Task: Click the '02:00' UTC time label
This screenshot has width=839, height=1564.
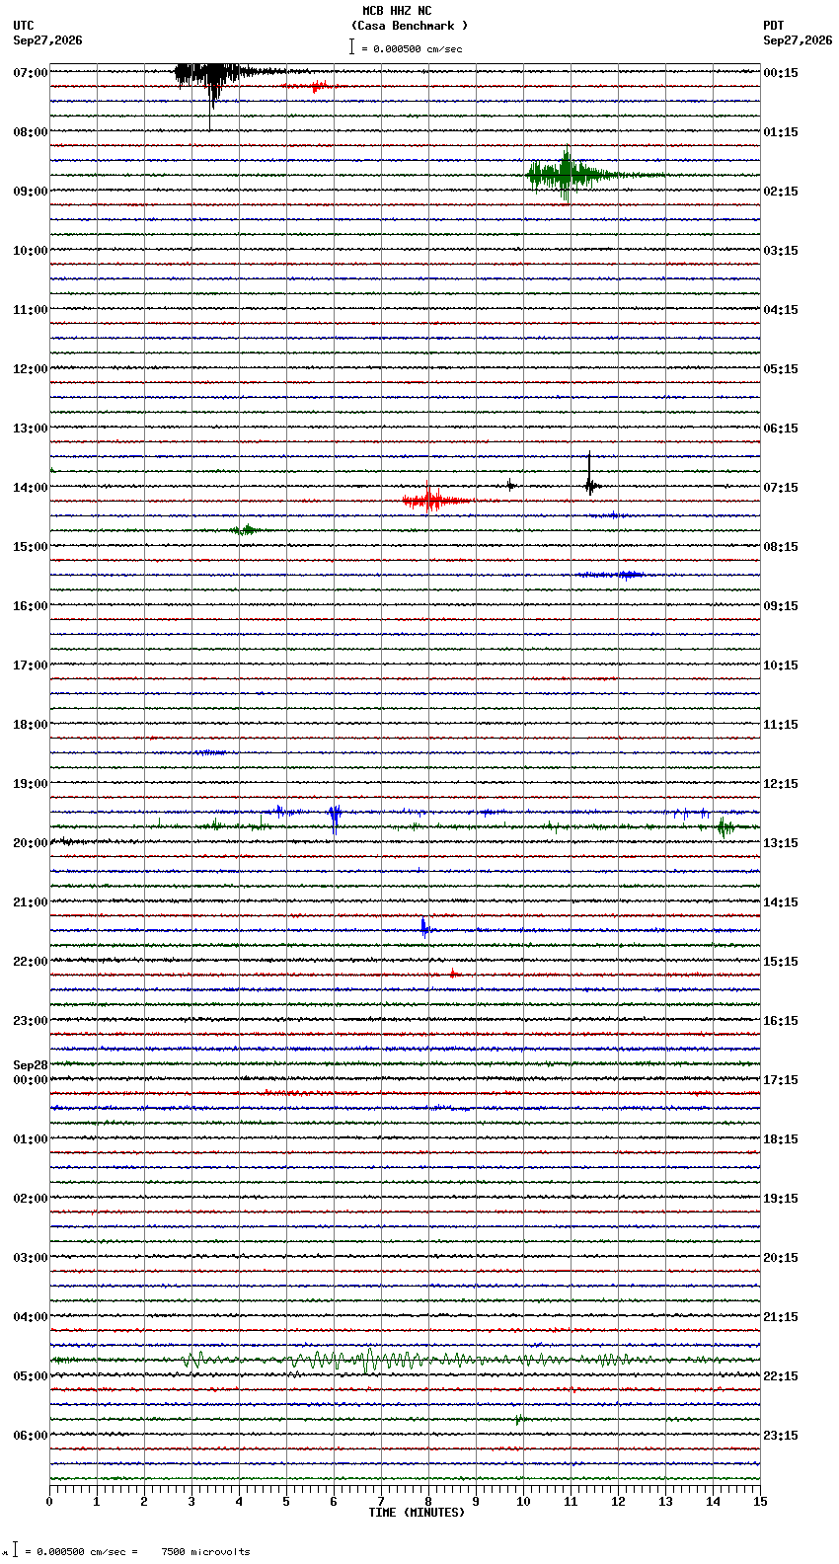Action: [31, 1199]
